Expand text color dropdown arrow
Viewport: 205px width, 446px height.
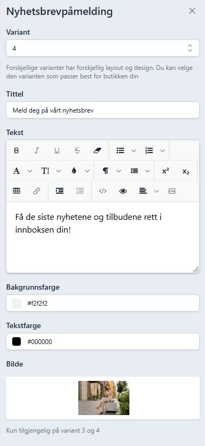click(87, 171)
